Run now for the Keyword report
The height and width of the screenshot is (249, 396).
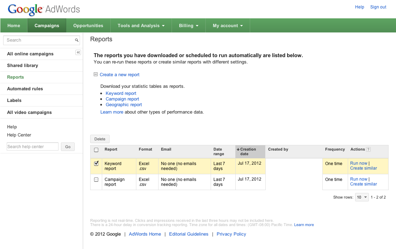pos(359,163)
